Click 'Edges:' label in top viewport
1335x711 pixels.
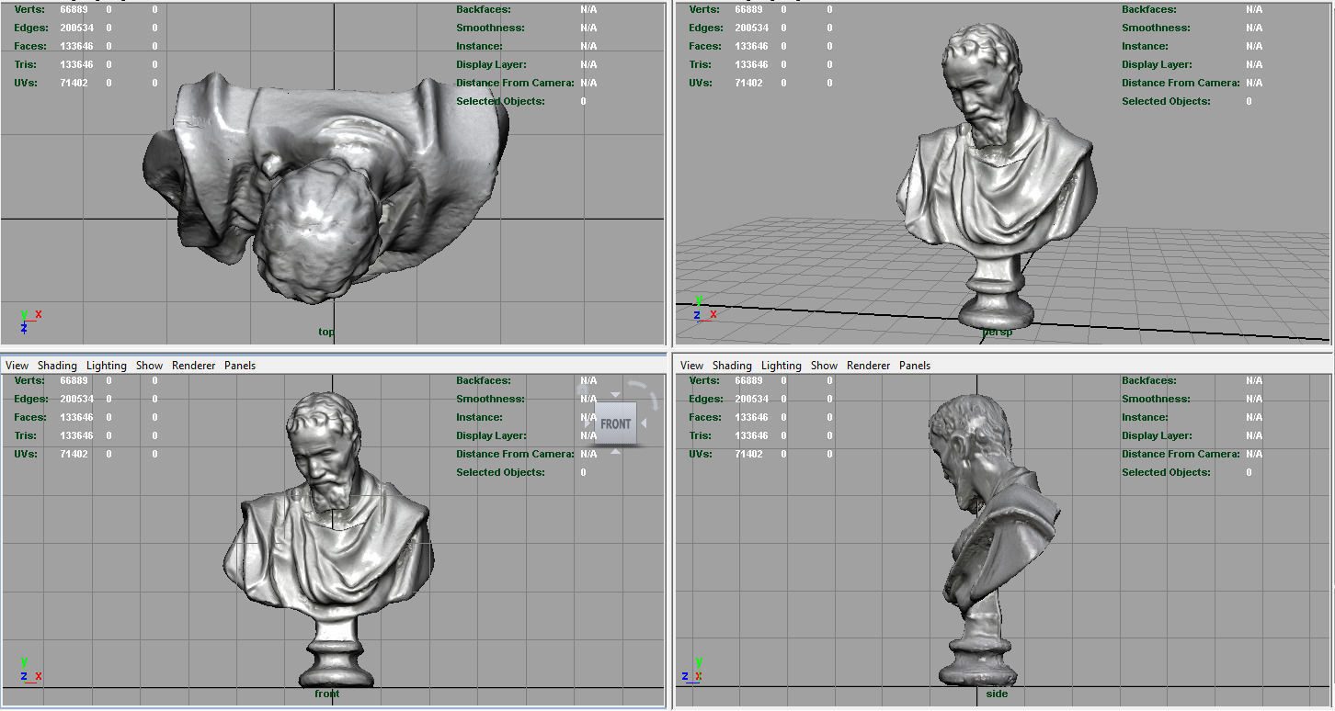(31, 28)
